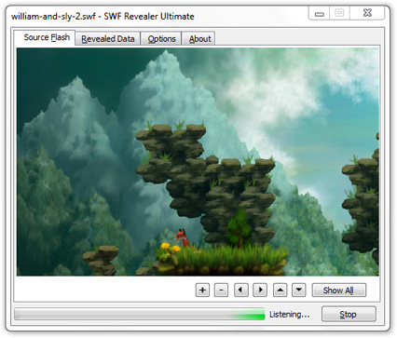Open the About tab
This screenshot has height=338, width=397.
pos(198,39)
